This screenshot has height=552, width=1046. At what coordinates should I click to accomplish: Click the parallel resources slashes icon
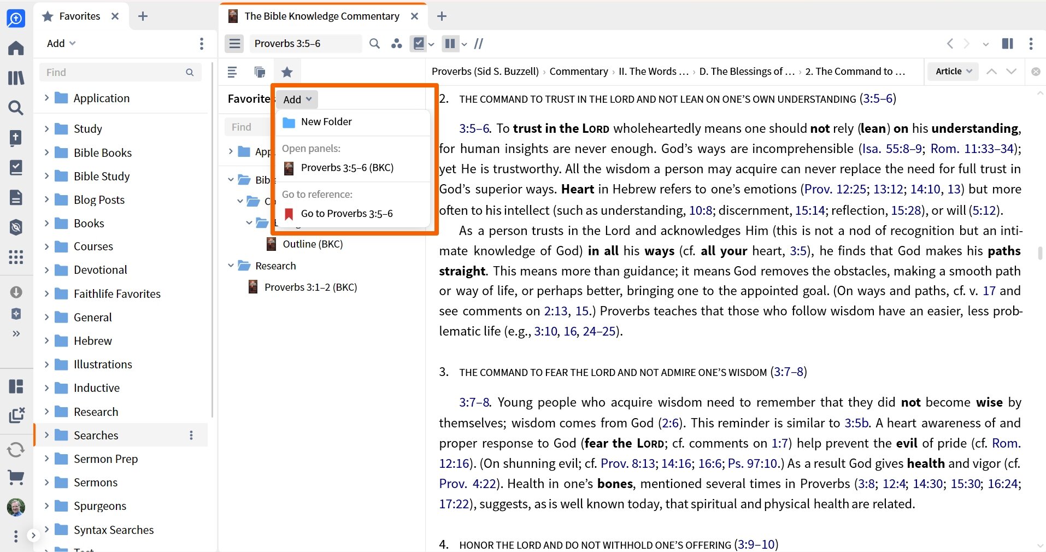pyautogui.click(x=479, y=44)
